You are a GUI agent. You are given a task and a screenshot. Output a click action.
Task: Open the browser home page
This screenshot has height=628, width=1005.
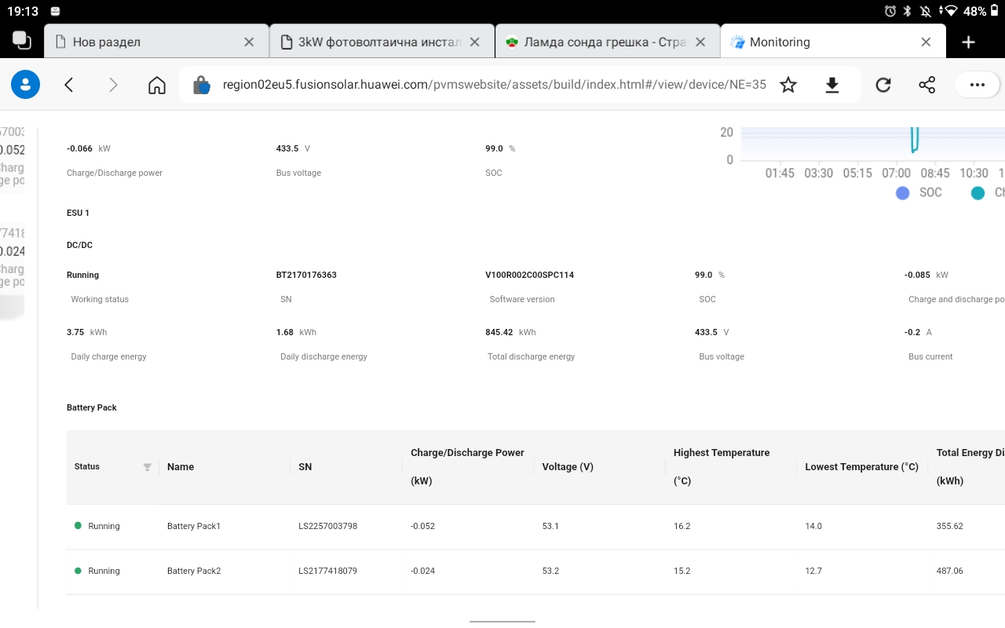(x=157, y=85)
